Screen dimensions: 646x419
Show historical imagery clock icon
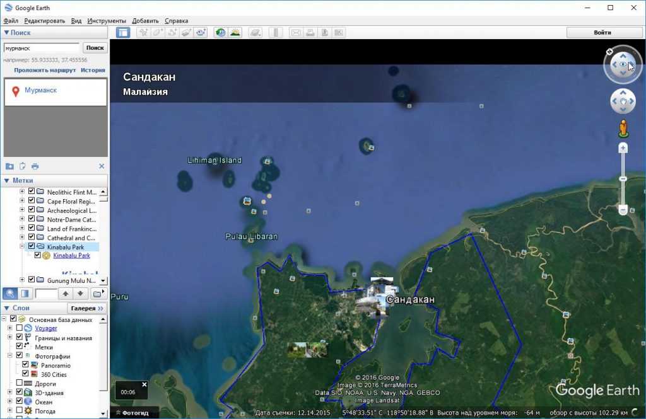[221, 33]
